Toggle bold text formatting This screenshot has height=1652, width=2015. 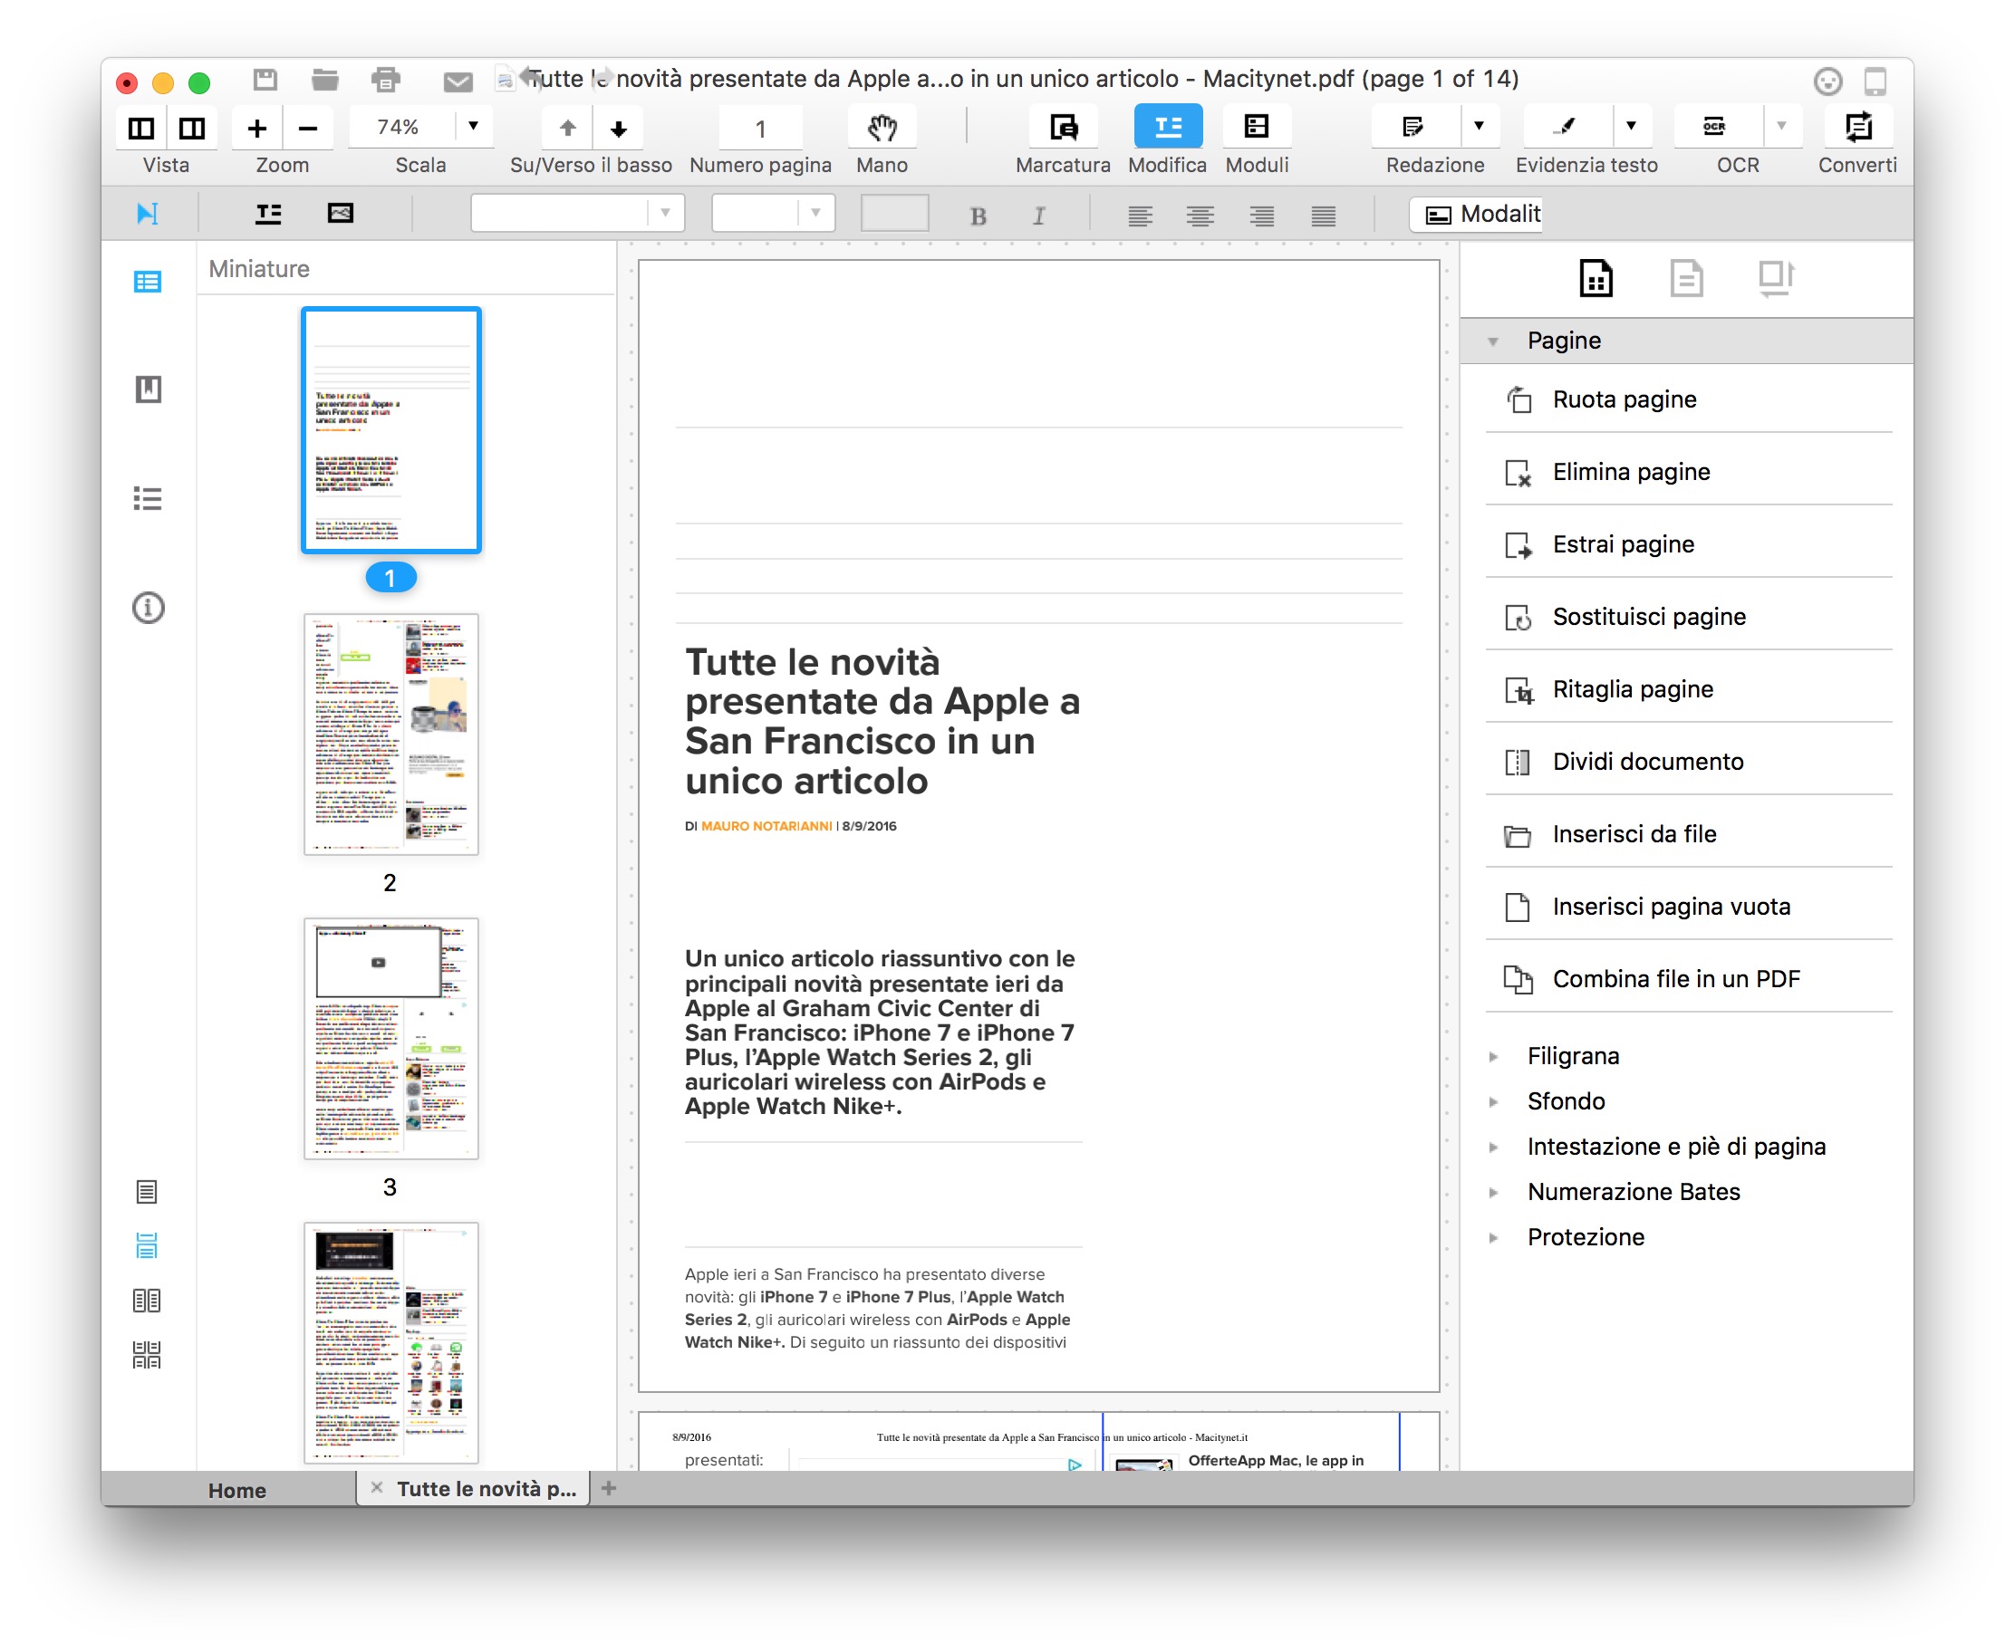(978, 216)
